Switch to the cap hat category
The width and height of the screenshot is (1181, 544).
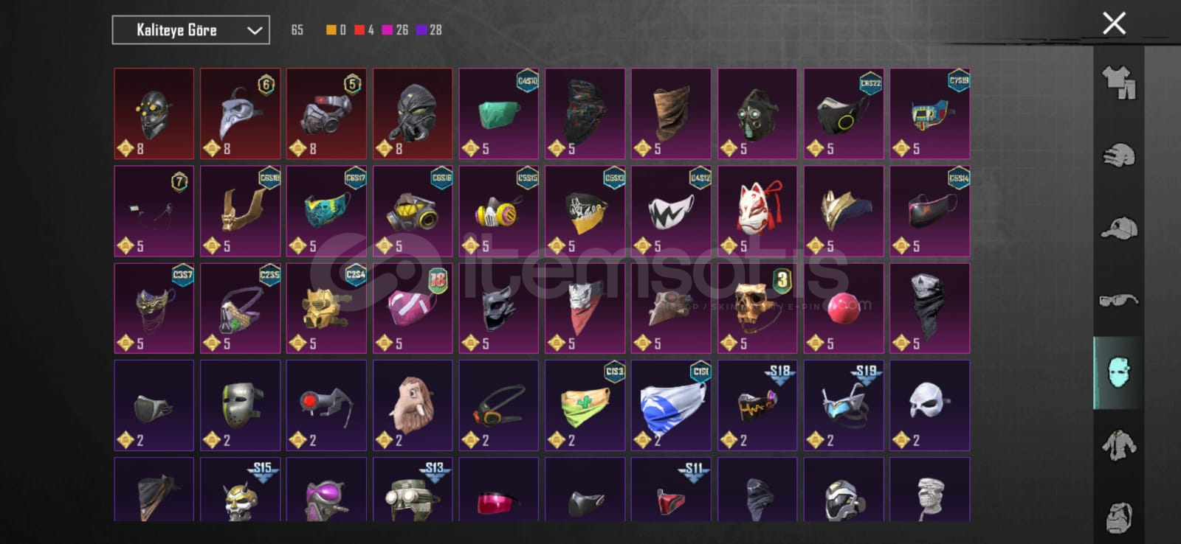(1119, 228)
